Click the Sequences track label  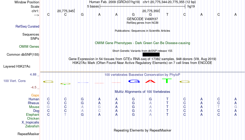coord(31,34)
